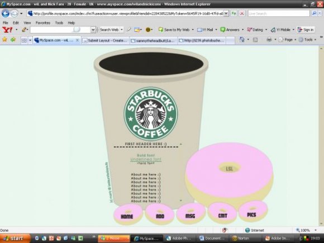Expand the Yahoo search field dropdown
Viewport: 324px width, 243px height.
[x=93, y=30]
